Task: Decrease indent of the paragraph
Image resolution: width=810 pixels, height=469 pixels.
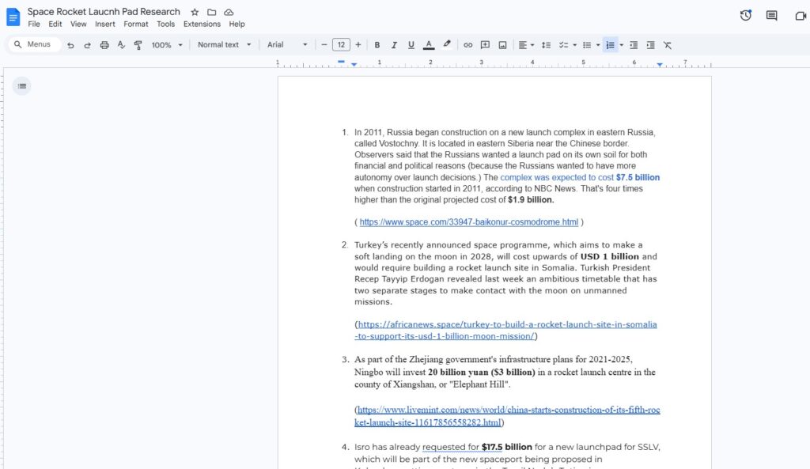Action: point(634,45)
